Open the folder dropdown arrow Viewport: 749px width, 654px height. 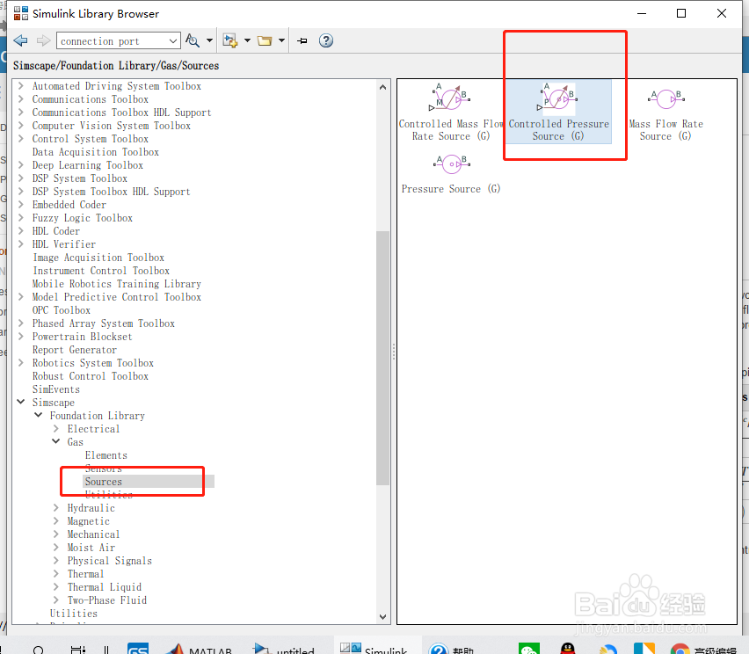click(x=282, y=40)
